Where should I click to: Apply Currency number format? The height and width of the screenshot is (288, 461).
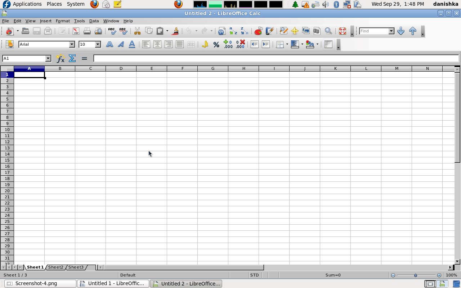tap(205, 44)
